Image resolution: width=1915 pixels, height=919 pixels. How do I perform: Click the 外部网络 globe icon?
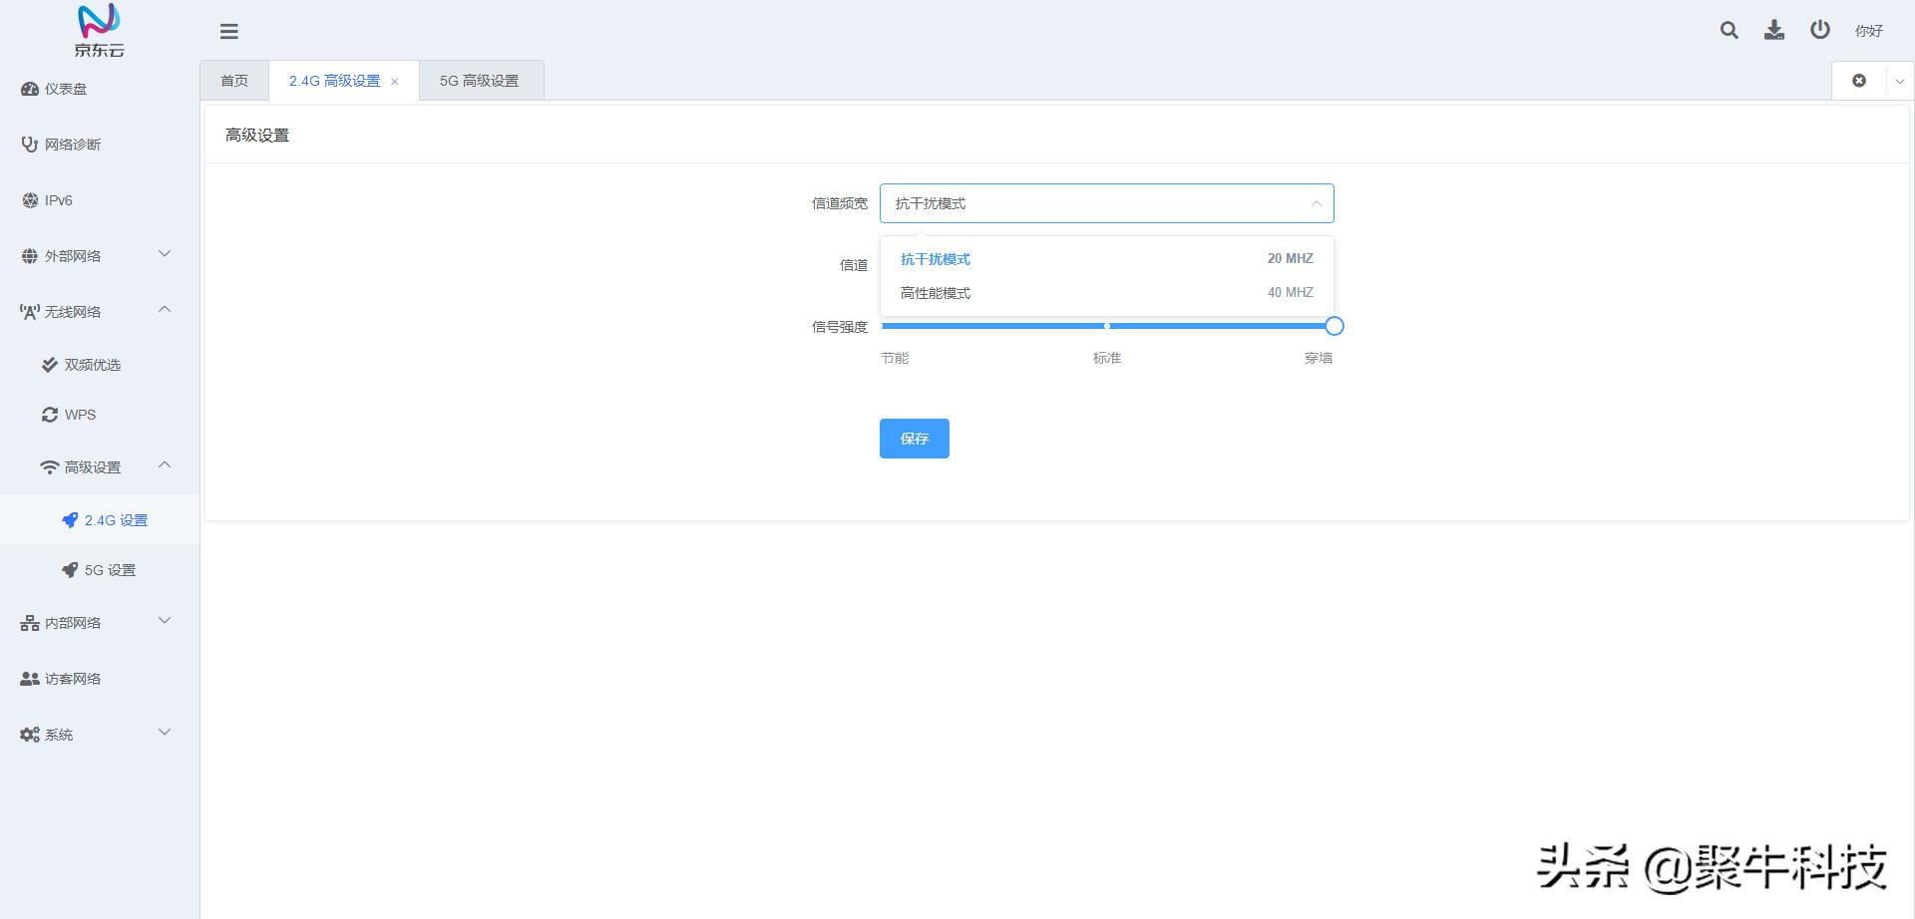30,256
